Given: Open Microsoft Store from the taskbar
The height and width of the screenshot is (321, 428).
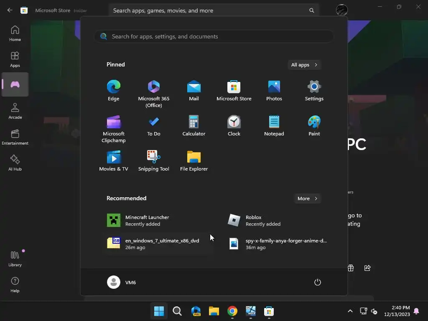Looking at the screenshot, I should pos(269,311).
